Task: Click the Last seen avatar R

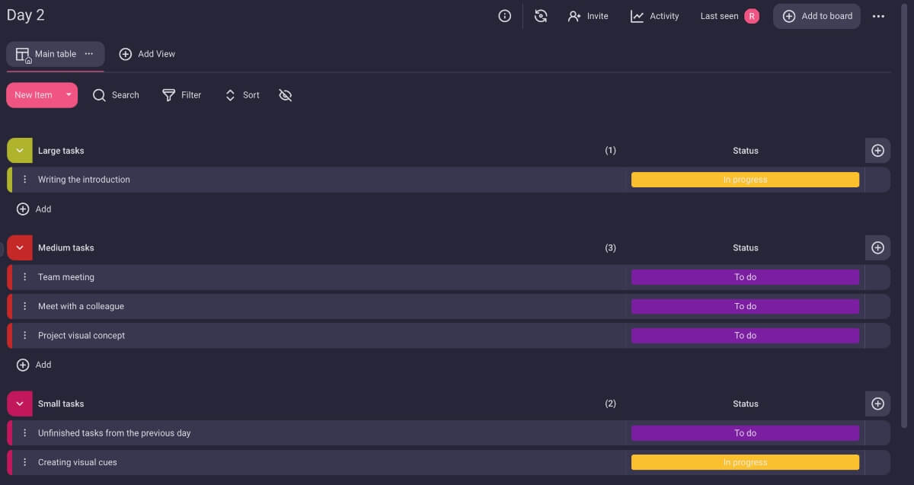Action: pyautogui.click(x=752, y=16)
